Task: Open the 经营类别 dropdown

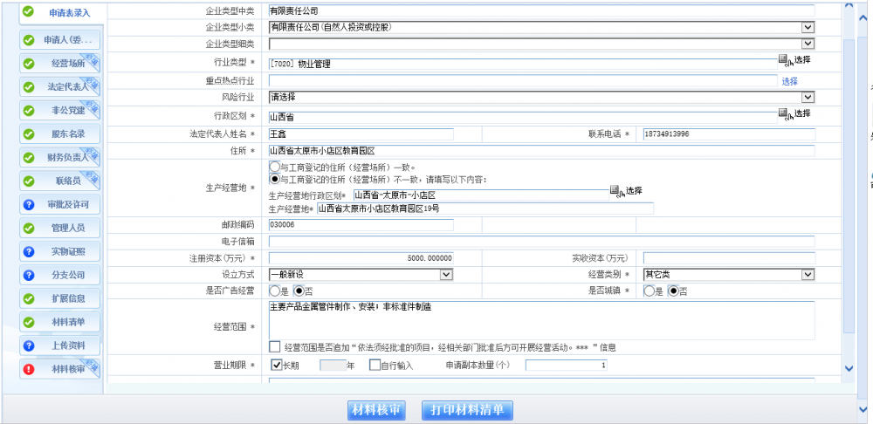Action: [x=808, y=274]
